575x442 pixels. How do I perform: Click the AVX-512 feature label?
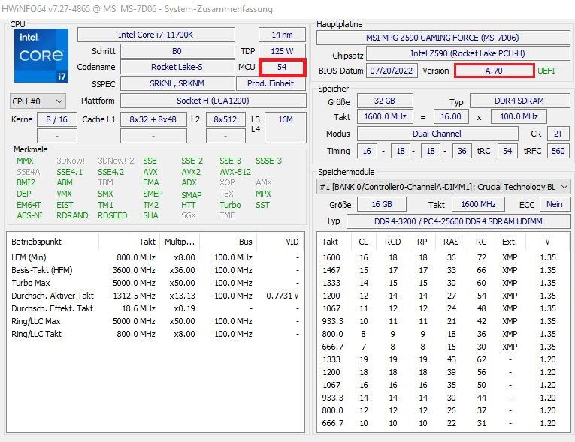click(x=235, y=172)
